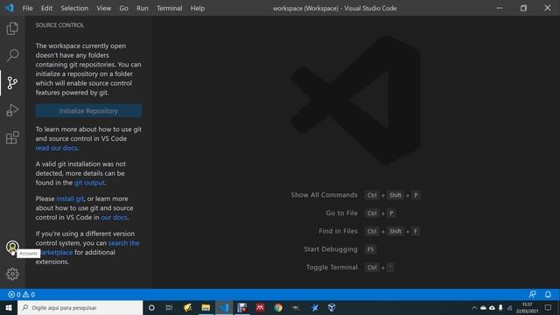
Task: Open the File menu
Action: (27, 8)
